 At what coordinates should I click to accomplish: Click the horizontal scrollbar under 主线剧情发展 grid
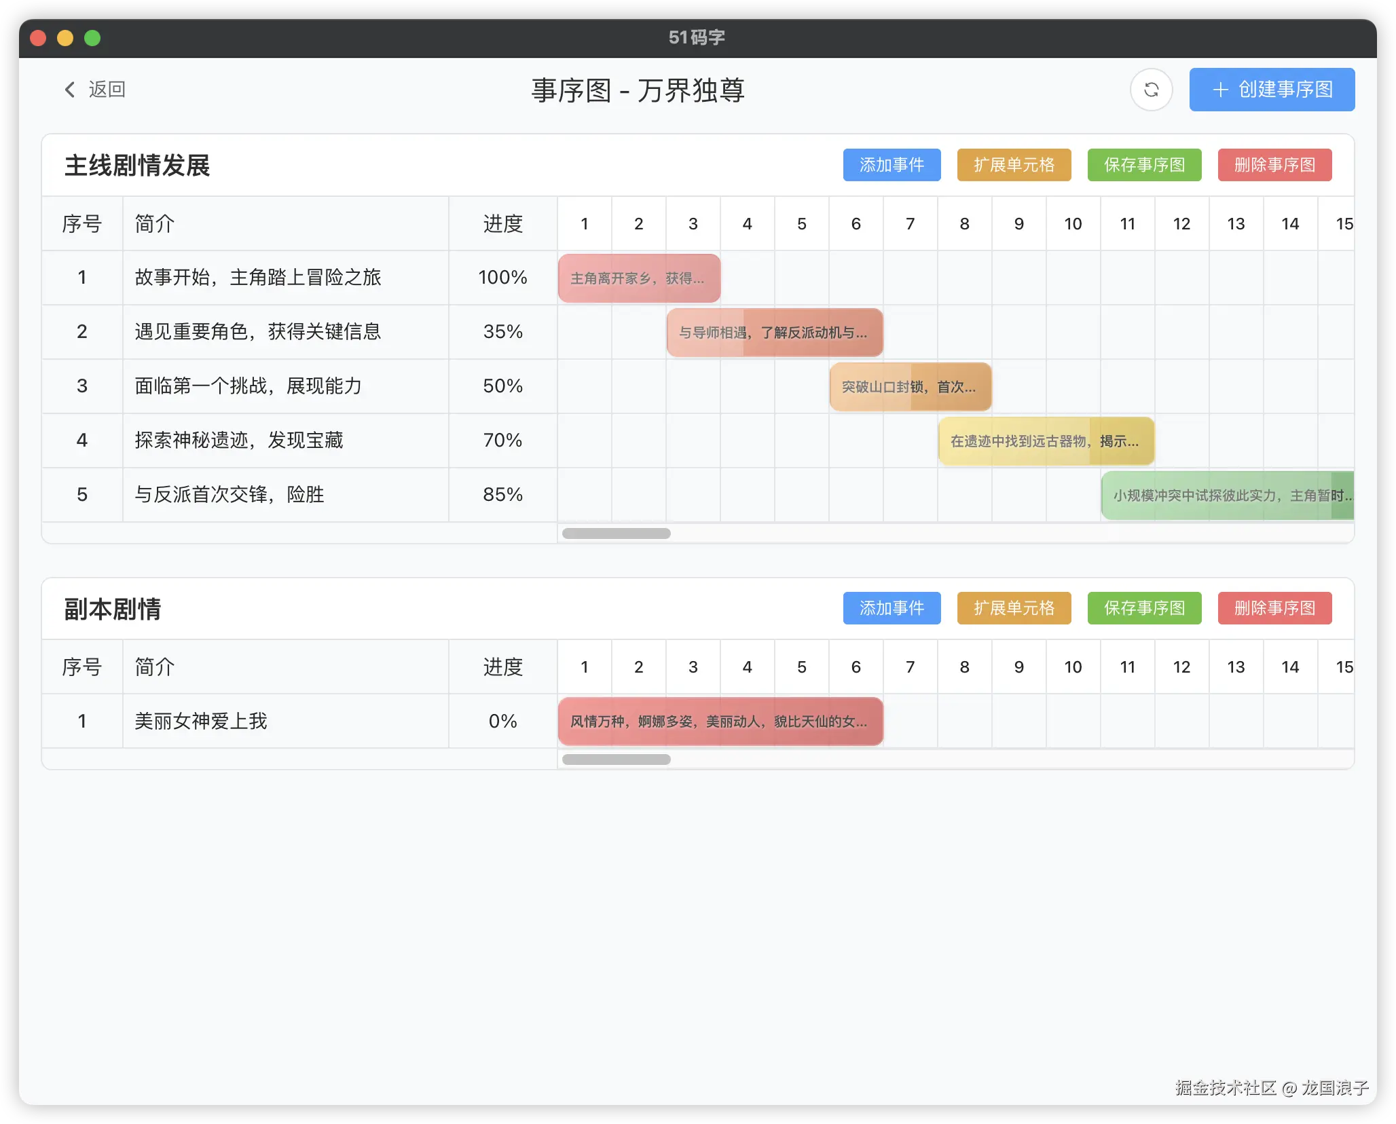tap(617, 533)
